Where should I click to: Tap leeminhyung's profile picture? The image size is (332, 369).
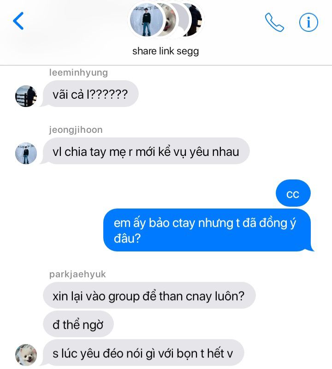click(x=26, y=96)
